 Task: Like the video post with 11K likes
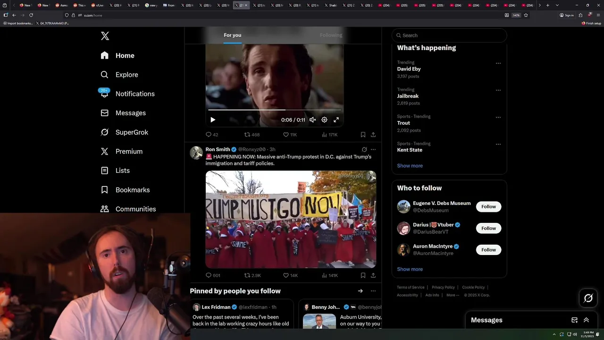(290, 135)
